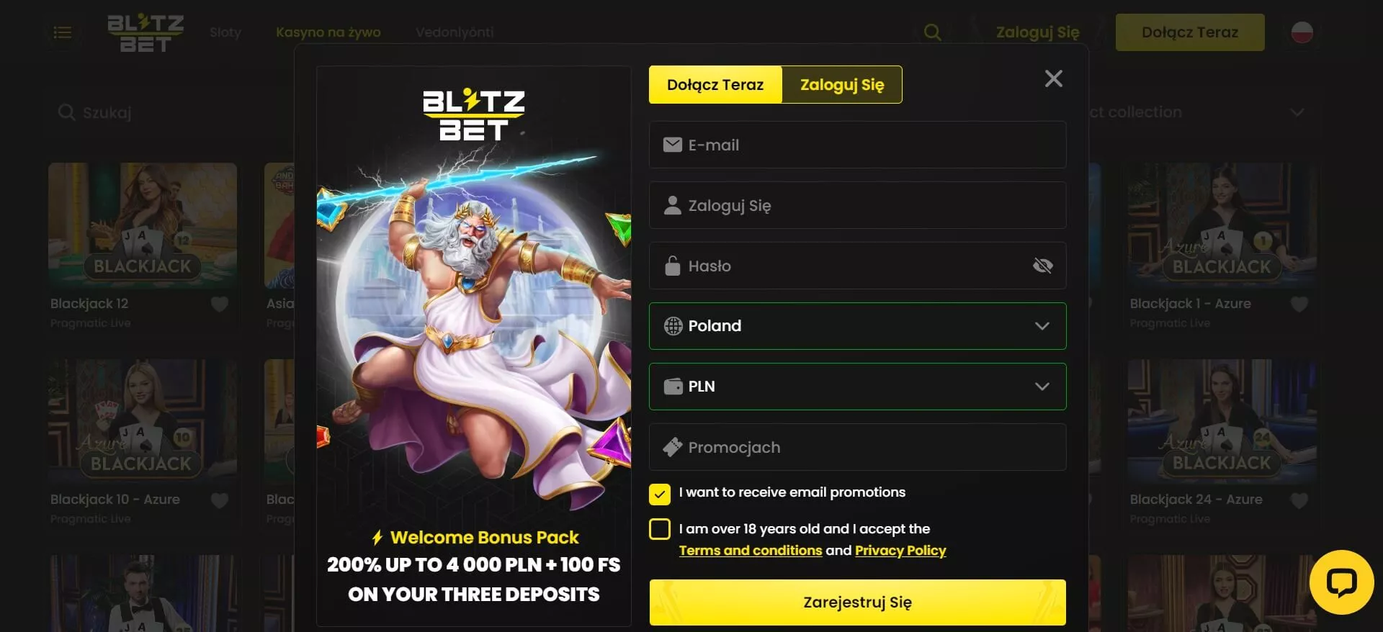The height and width of the screenshot is (632, 1383).
Task: Expand the collection filter dropdown chevron
Action: pyautogui.click(x=1297, y=112)
